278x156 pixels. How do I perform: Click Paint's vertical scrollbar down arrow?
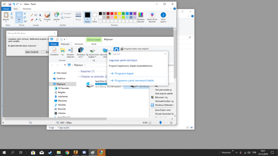pos(175,116)
